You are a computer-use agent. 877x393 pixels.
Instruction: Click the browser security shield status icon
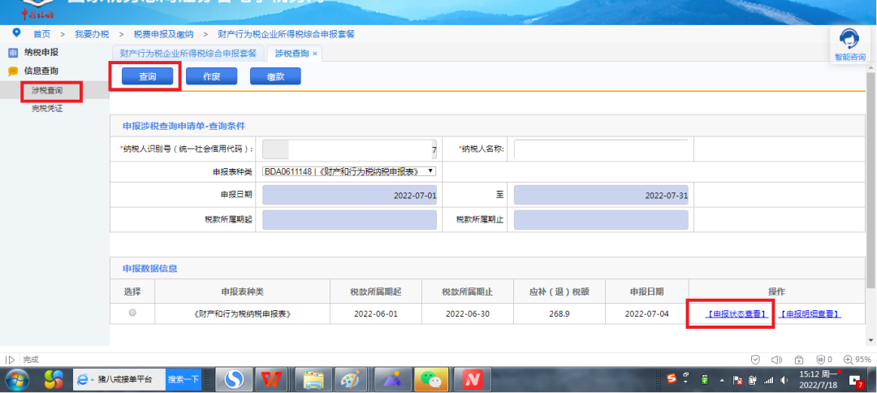click(755, 360)
